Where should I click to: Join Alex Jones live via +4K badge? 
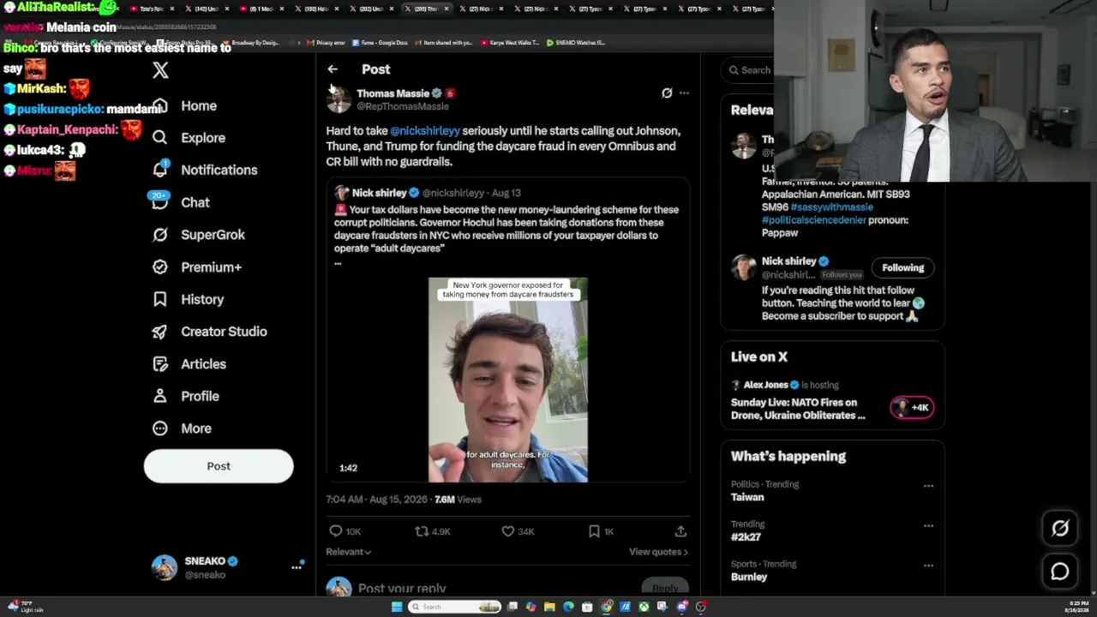[x=912, y=408]
